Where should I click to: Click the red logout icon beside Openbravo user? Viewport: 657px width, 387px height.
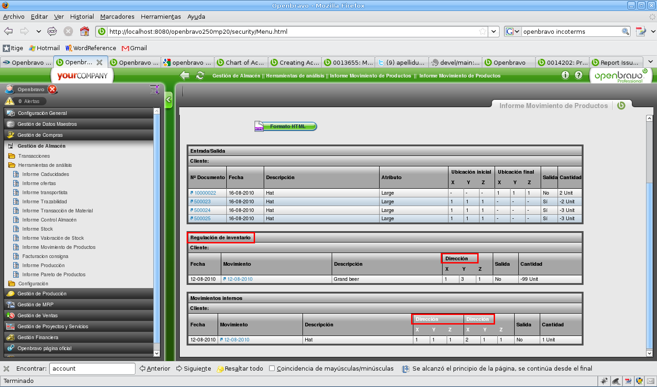pos(52,89)
